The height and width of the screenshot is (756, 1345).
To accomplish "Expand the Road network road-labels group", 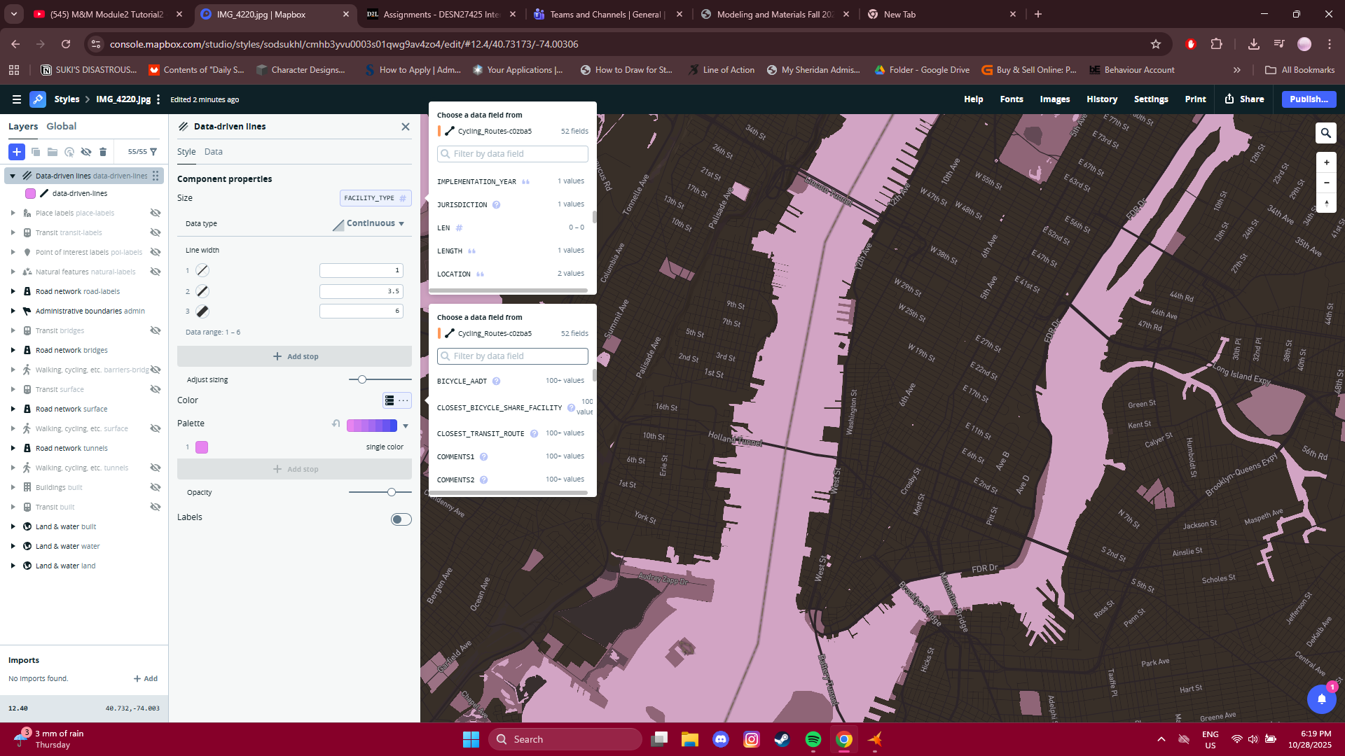I will 13,291.
